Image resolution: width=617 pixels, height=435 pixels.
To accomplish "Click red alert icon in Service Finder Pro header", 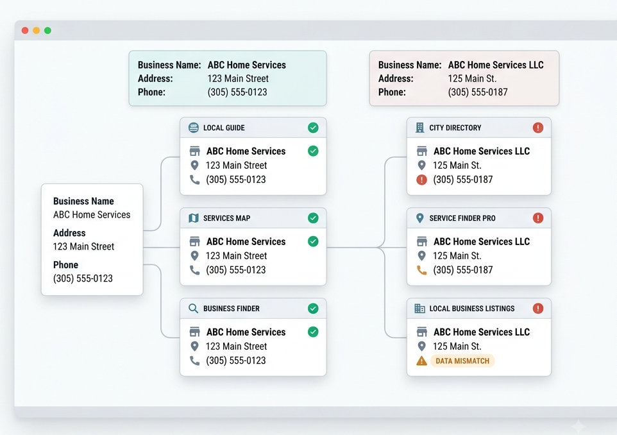I will pyautogui.click(x=538, y=218).
